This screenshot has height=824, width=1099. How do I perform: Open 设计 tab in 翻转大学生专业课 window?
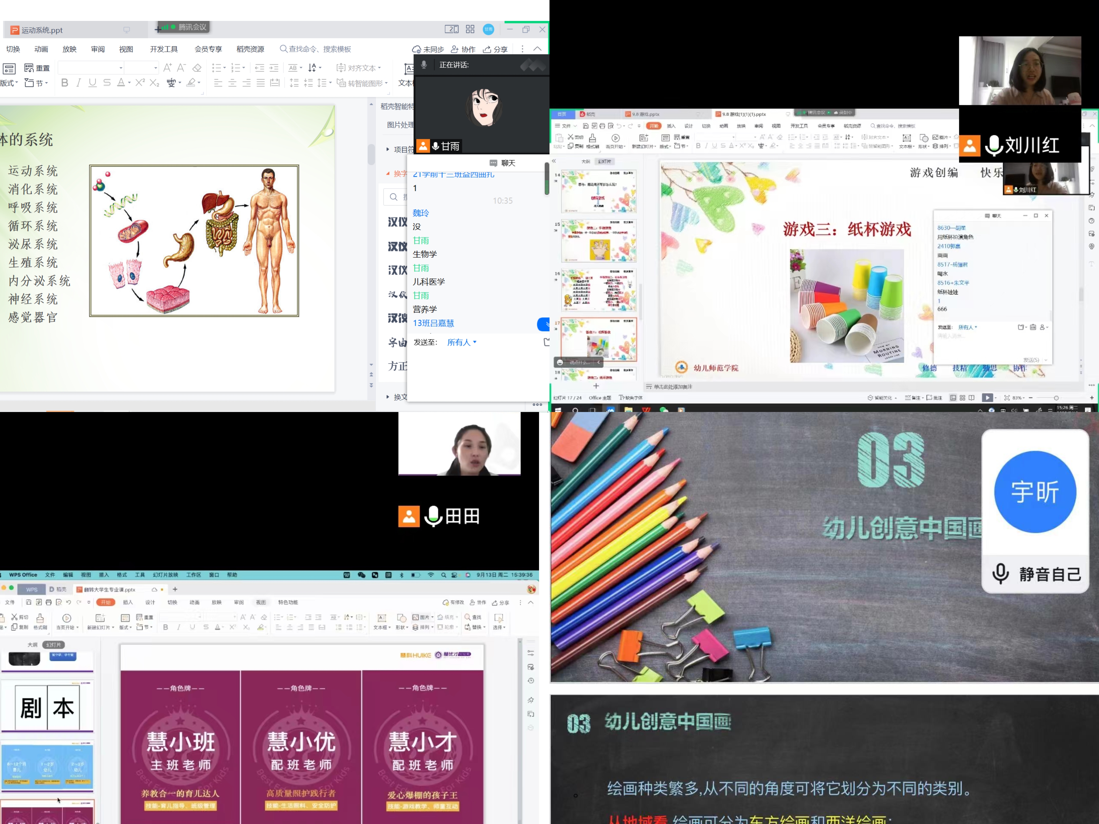tap(150, 602)
